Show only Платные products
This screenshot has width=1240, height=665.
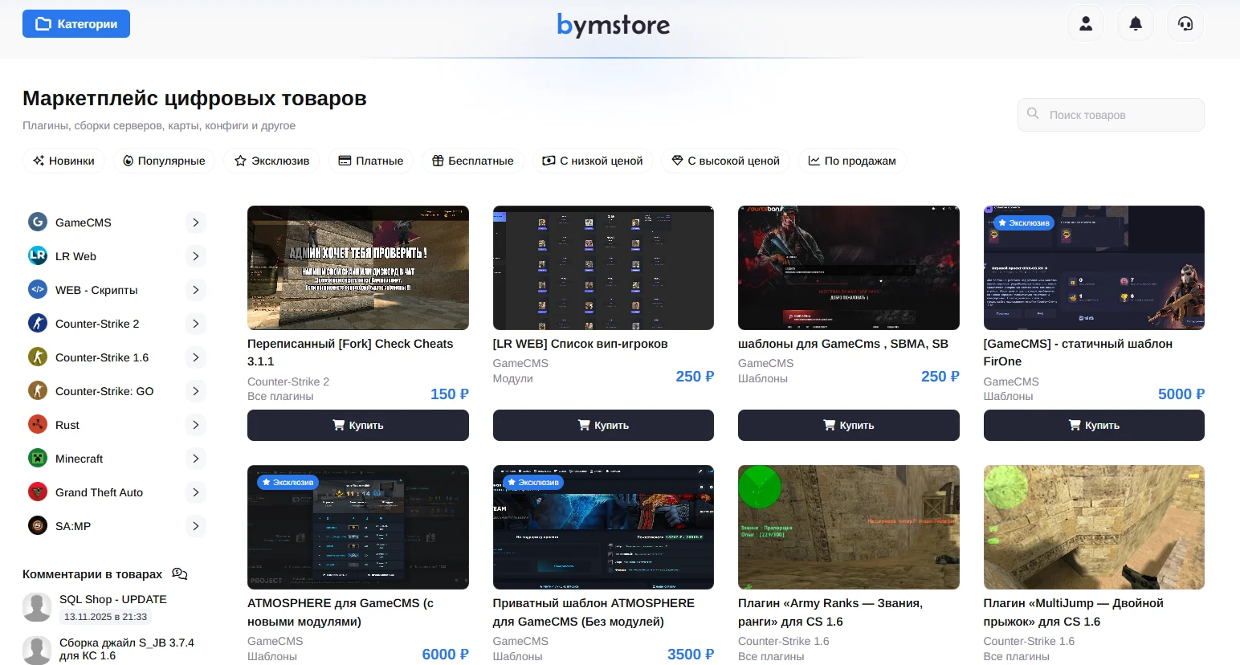[x=371, y=161]
